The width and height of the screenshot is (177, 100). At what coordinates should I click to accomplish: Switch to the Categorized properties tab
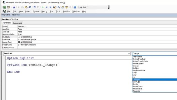coord(17,23)
